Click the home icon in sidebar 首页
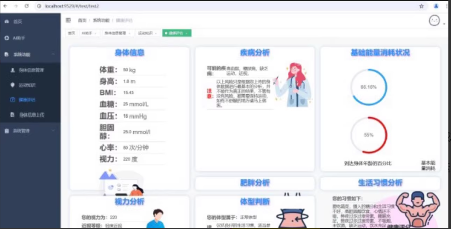Viewport: 451px width, 229px height. [x=7, y=22]
